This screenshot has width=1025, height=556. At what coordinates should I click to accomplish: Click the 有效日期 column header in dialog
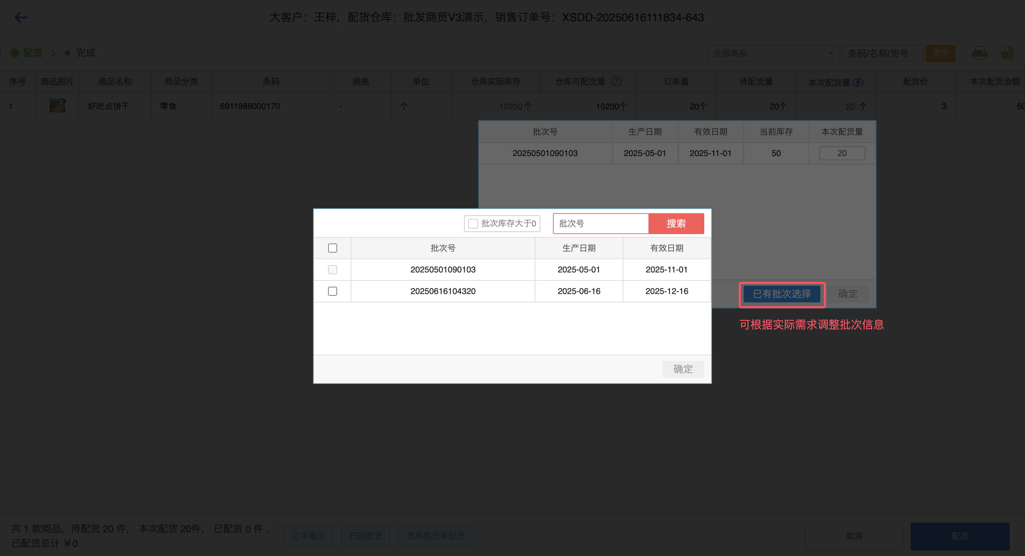coord(667,248)
